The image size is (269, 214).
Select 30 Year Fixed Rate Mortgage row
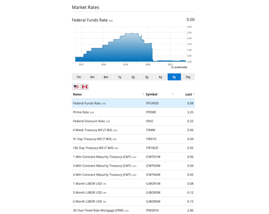(x=133, y=210)
